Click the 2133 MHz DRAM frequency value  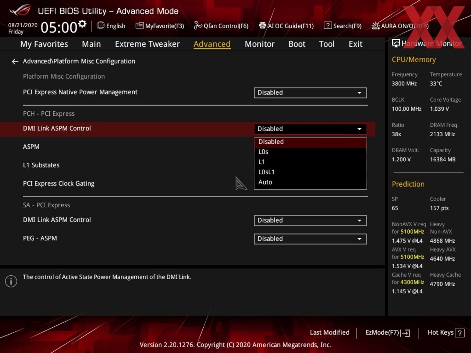coord(442,134)
